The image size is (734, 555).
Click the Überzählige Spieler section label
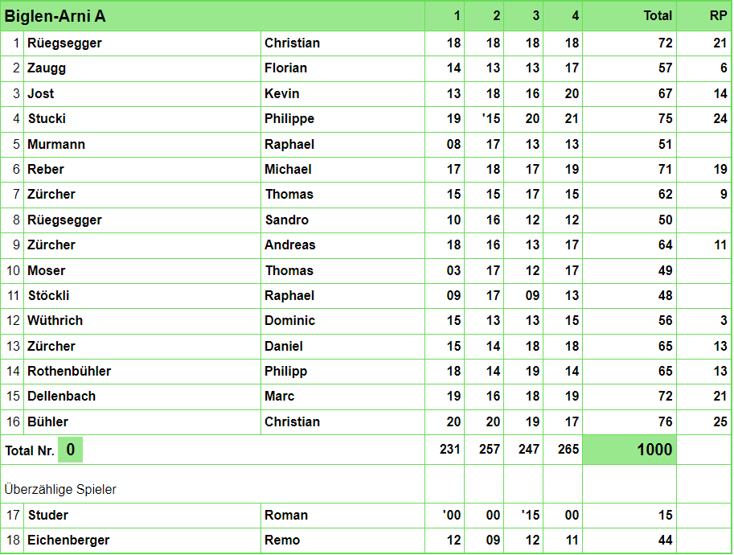pos(60,489)
